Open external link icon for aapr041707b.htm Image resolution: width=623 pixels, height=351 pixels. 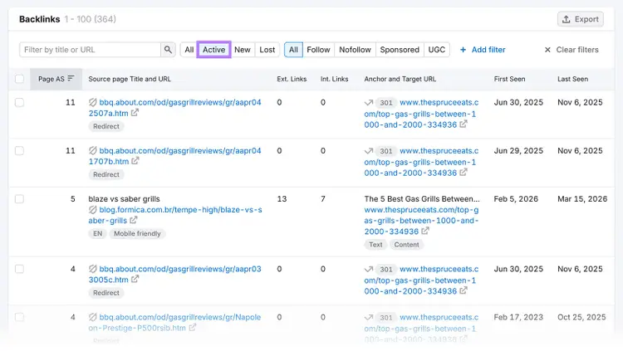pyautogui.click(x=135, y=161)
